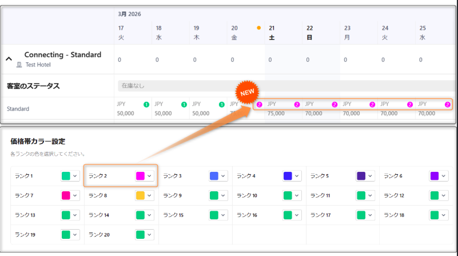Image resolution: width=458 pixels, height=256 pixels.
Task: Click rank 2 badge on day 23 price
Action: tap(372, 104)
